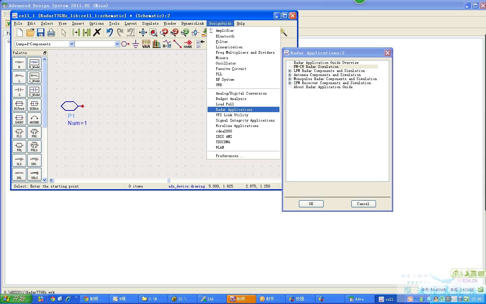
Task: Place PRLC component from palette
Action: pos(34,147)
